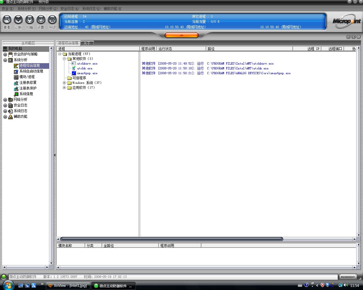
Task: Expand Windows 系统 (37) tree node
Action: pyautogui.click(x=64, y=83)
